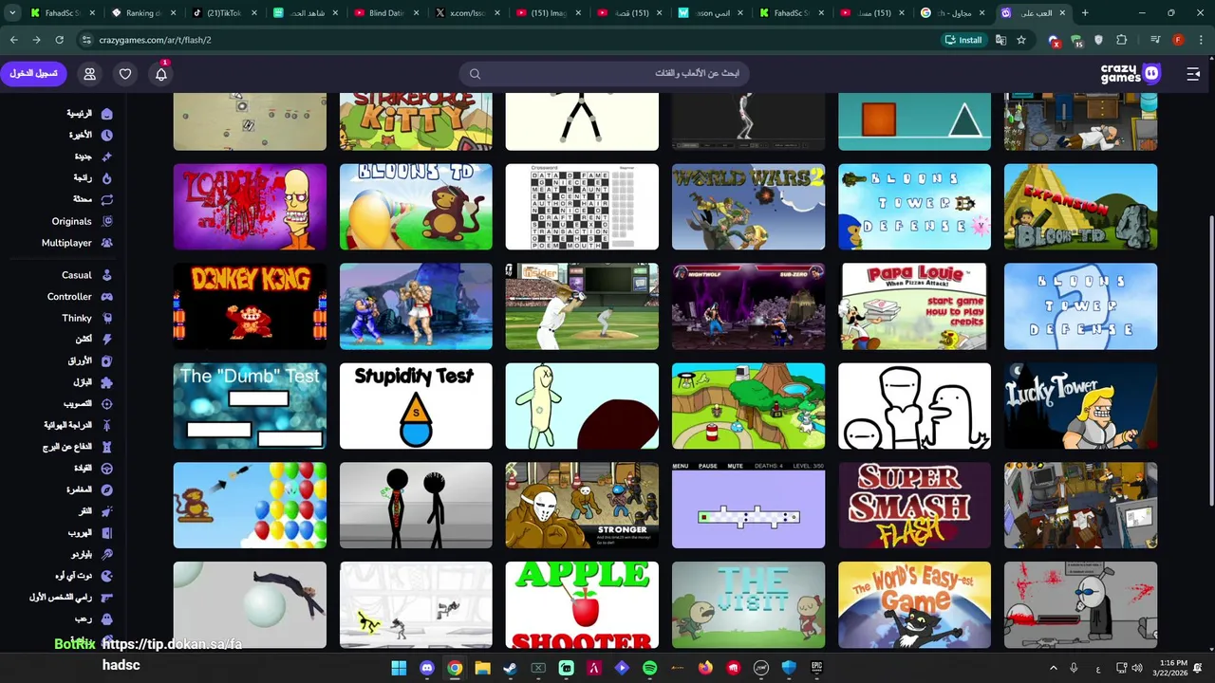The height and width of the screenshot is (683, 1215).
Task: Bookmark this page with star icon
Action: point(1021,40)
